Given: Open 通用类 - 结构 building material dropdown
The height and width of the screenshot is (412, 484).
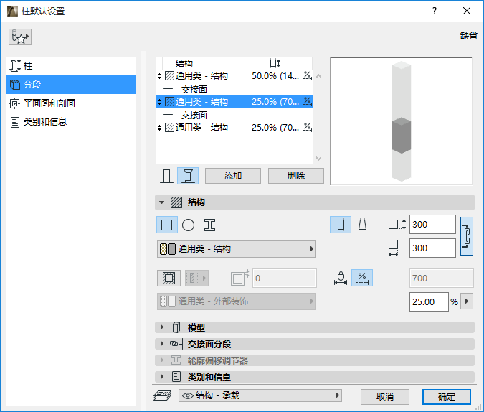Looking at the screenshot, I should point(237,249).
